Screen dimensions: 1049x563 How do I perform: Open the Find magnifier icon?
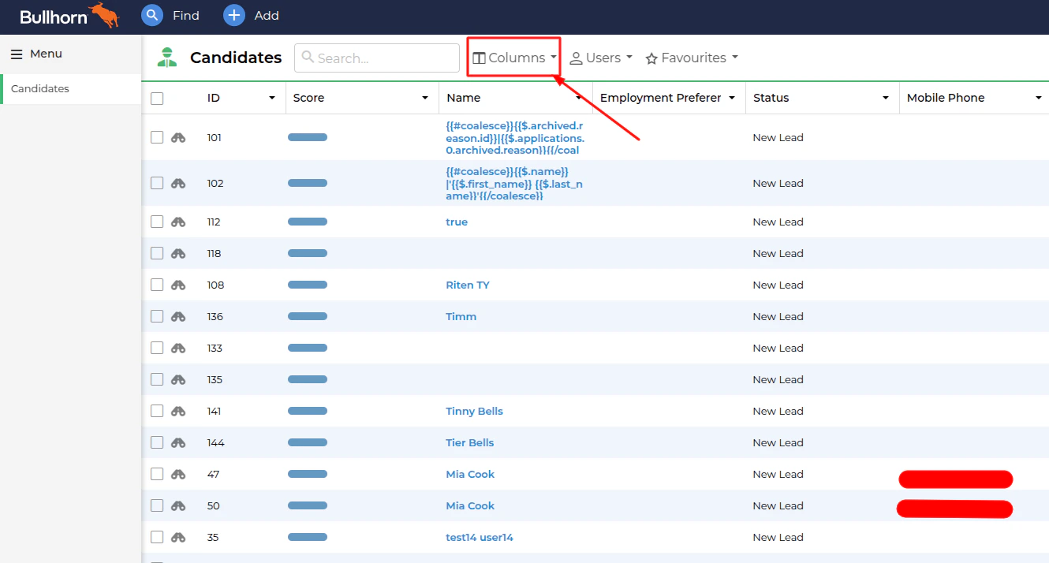coord(152,15)
